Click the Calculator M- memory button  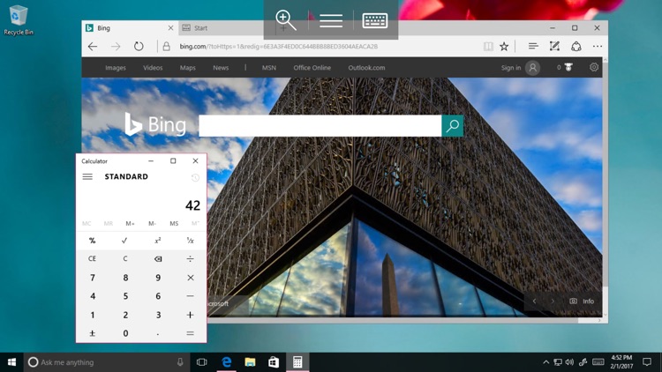tap(152, 224)
